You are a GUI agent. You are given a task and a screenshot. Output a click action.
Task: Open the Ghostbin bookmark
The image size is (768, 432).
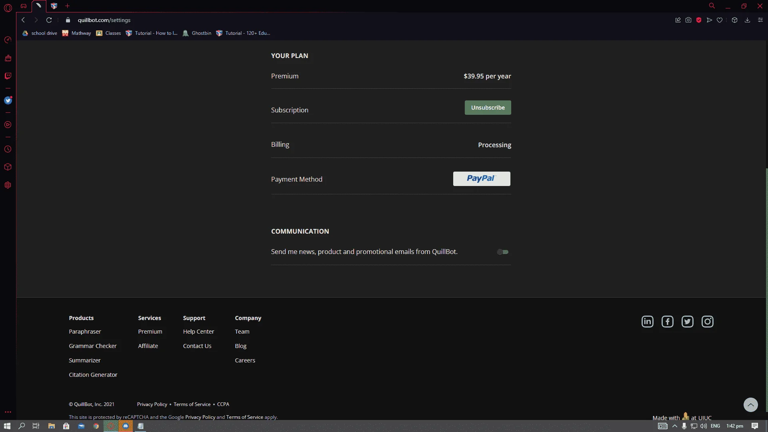(x=197, y=33)
